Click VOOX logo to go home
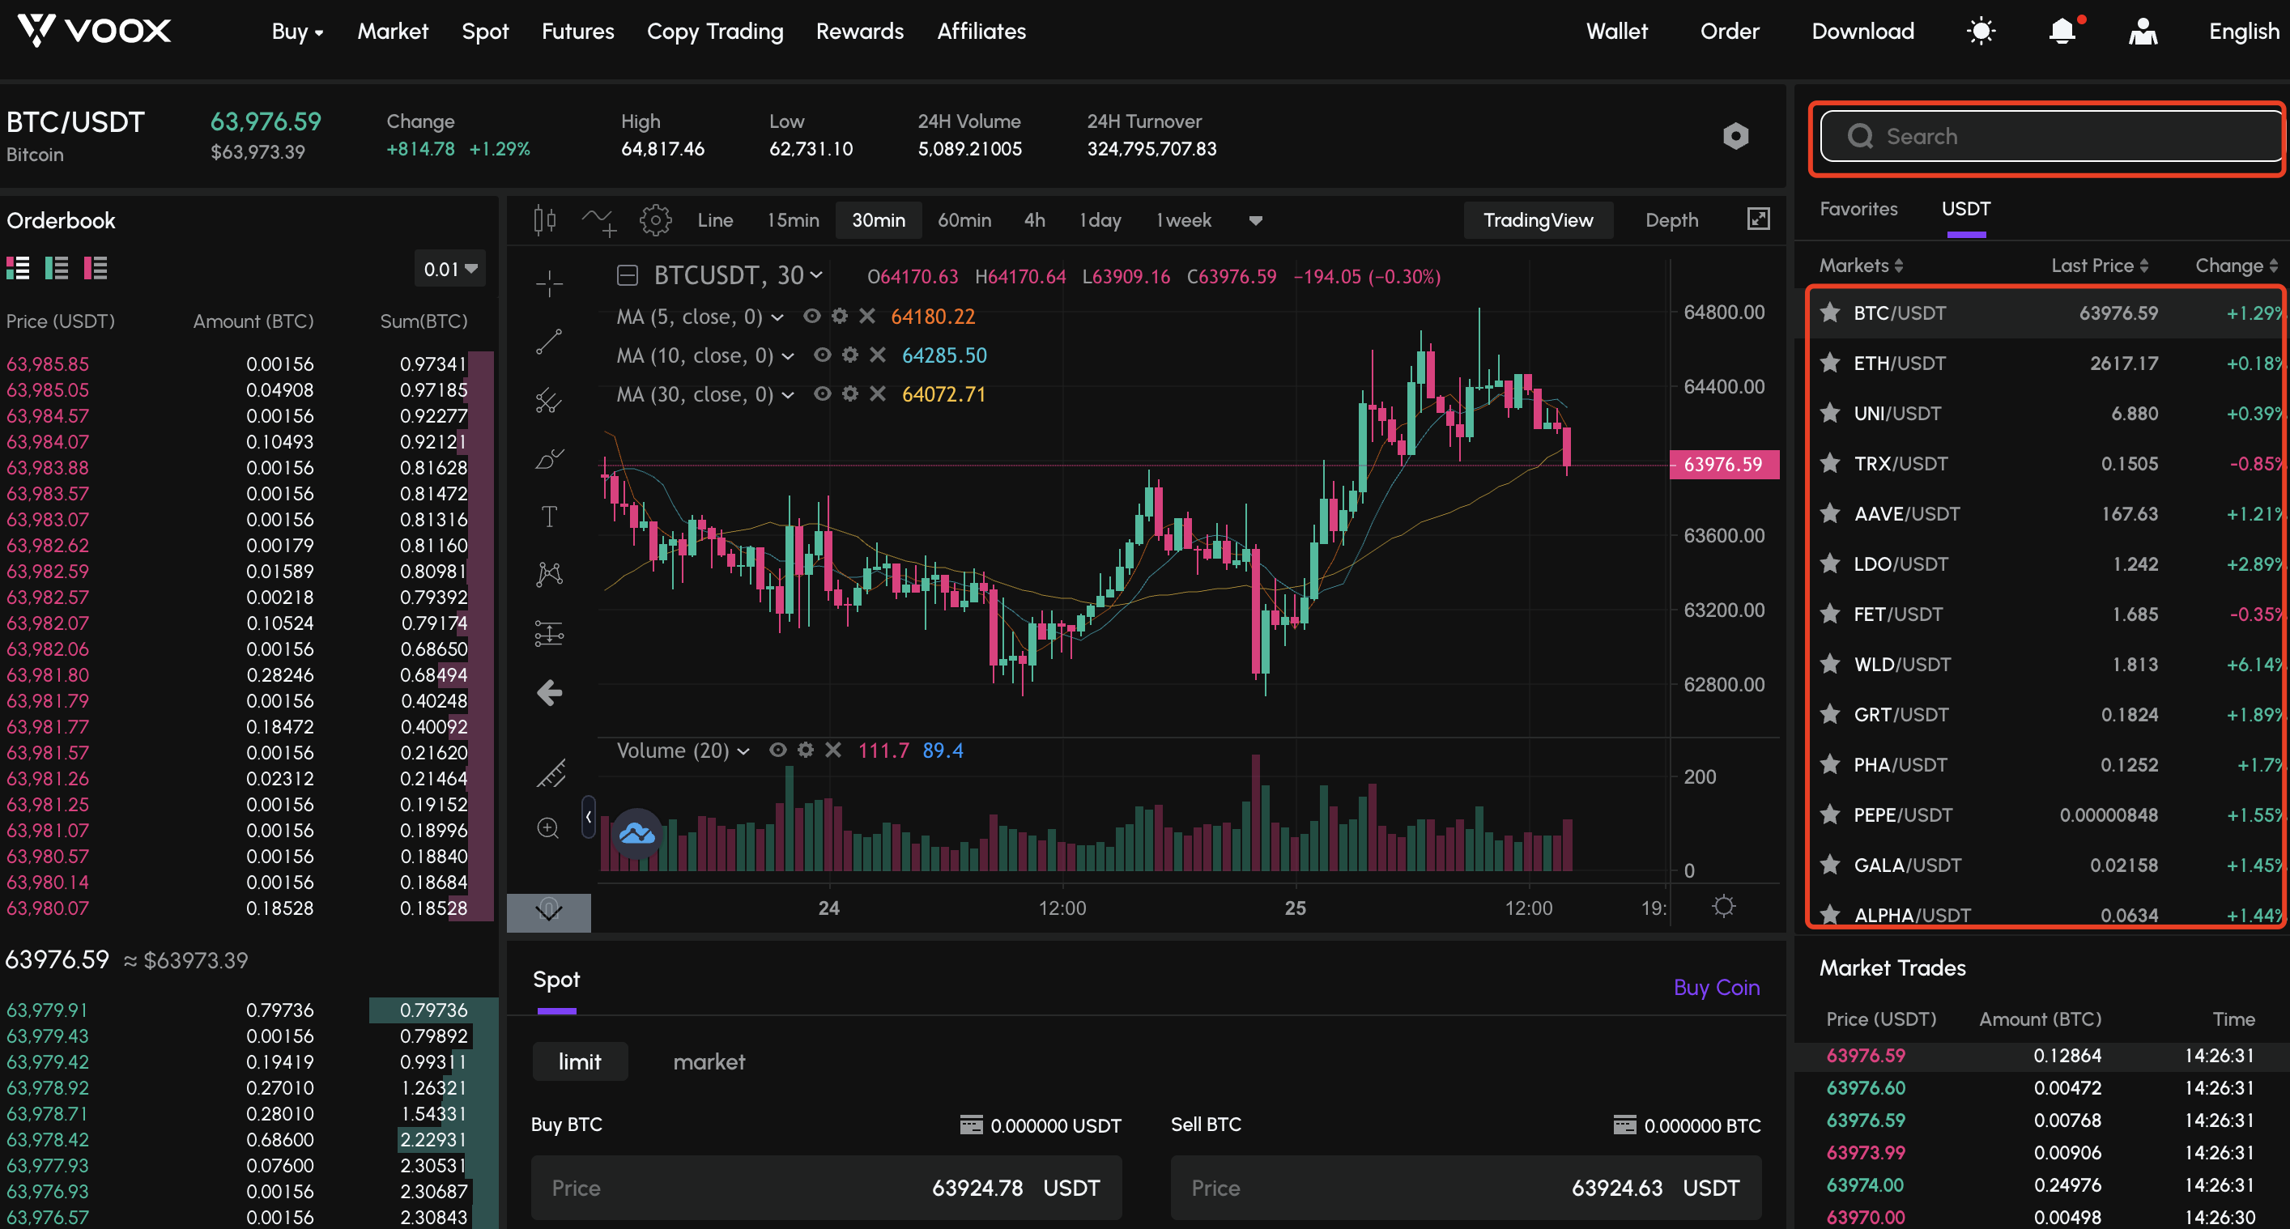2290x1229 pixels. [94, 31]
